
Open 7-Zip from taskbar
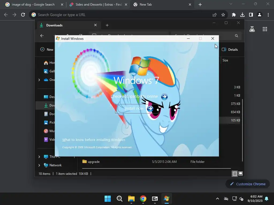(155, 199)
